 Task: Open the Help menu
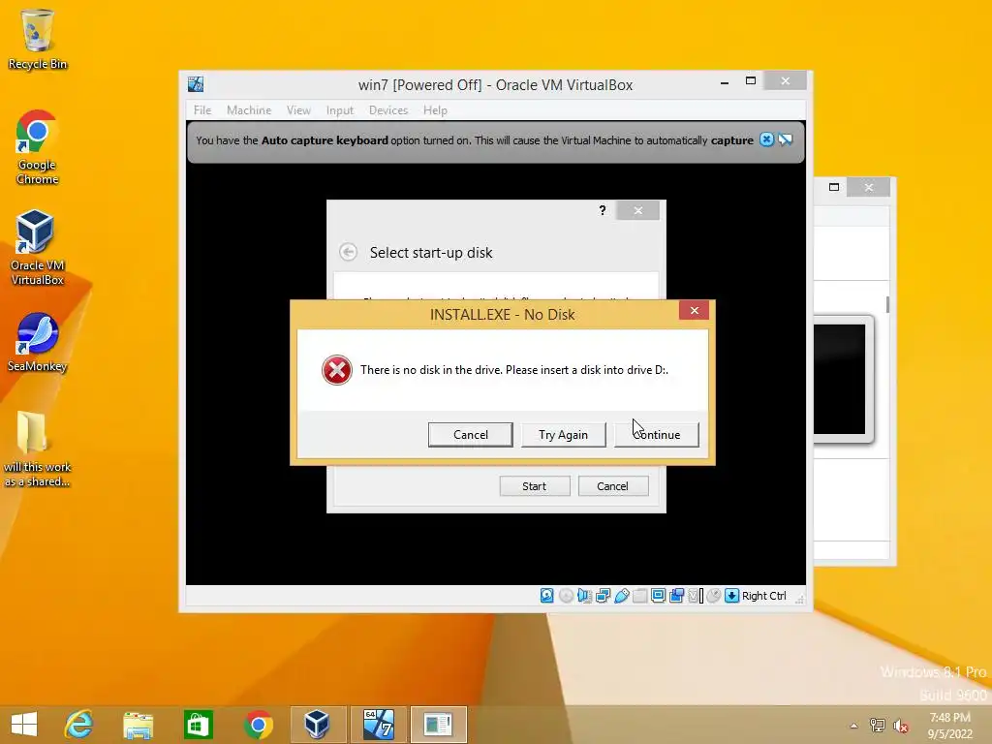pyautogui.click(x=435, y=110)
